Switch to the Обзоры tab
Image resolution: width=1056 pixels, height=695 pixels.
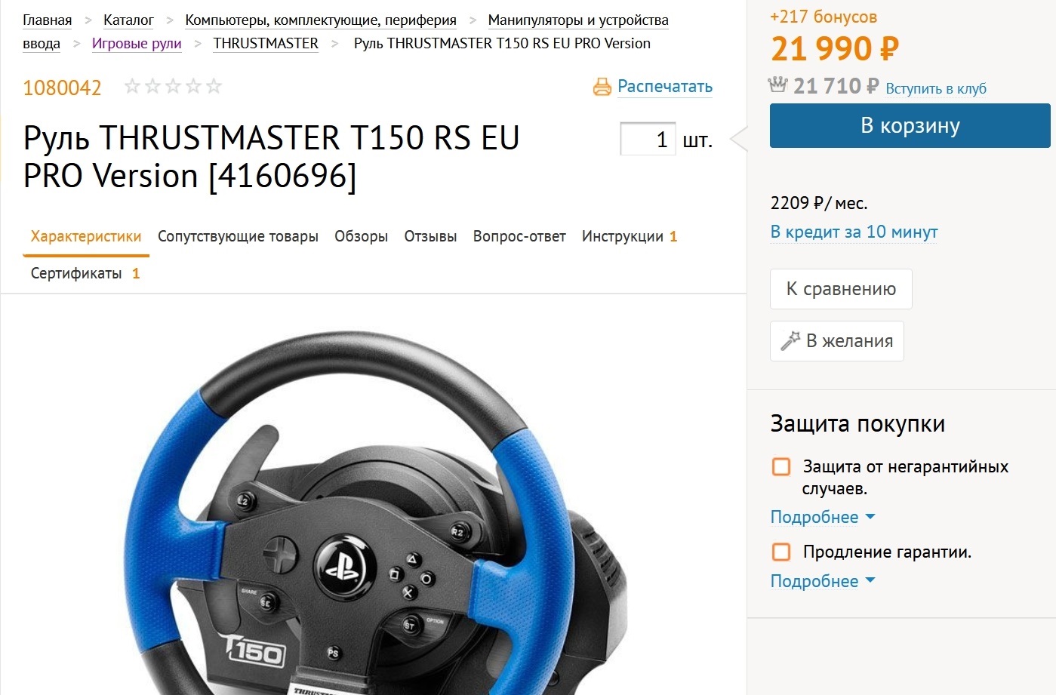pyautogui.click(x=361, y=236)
